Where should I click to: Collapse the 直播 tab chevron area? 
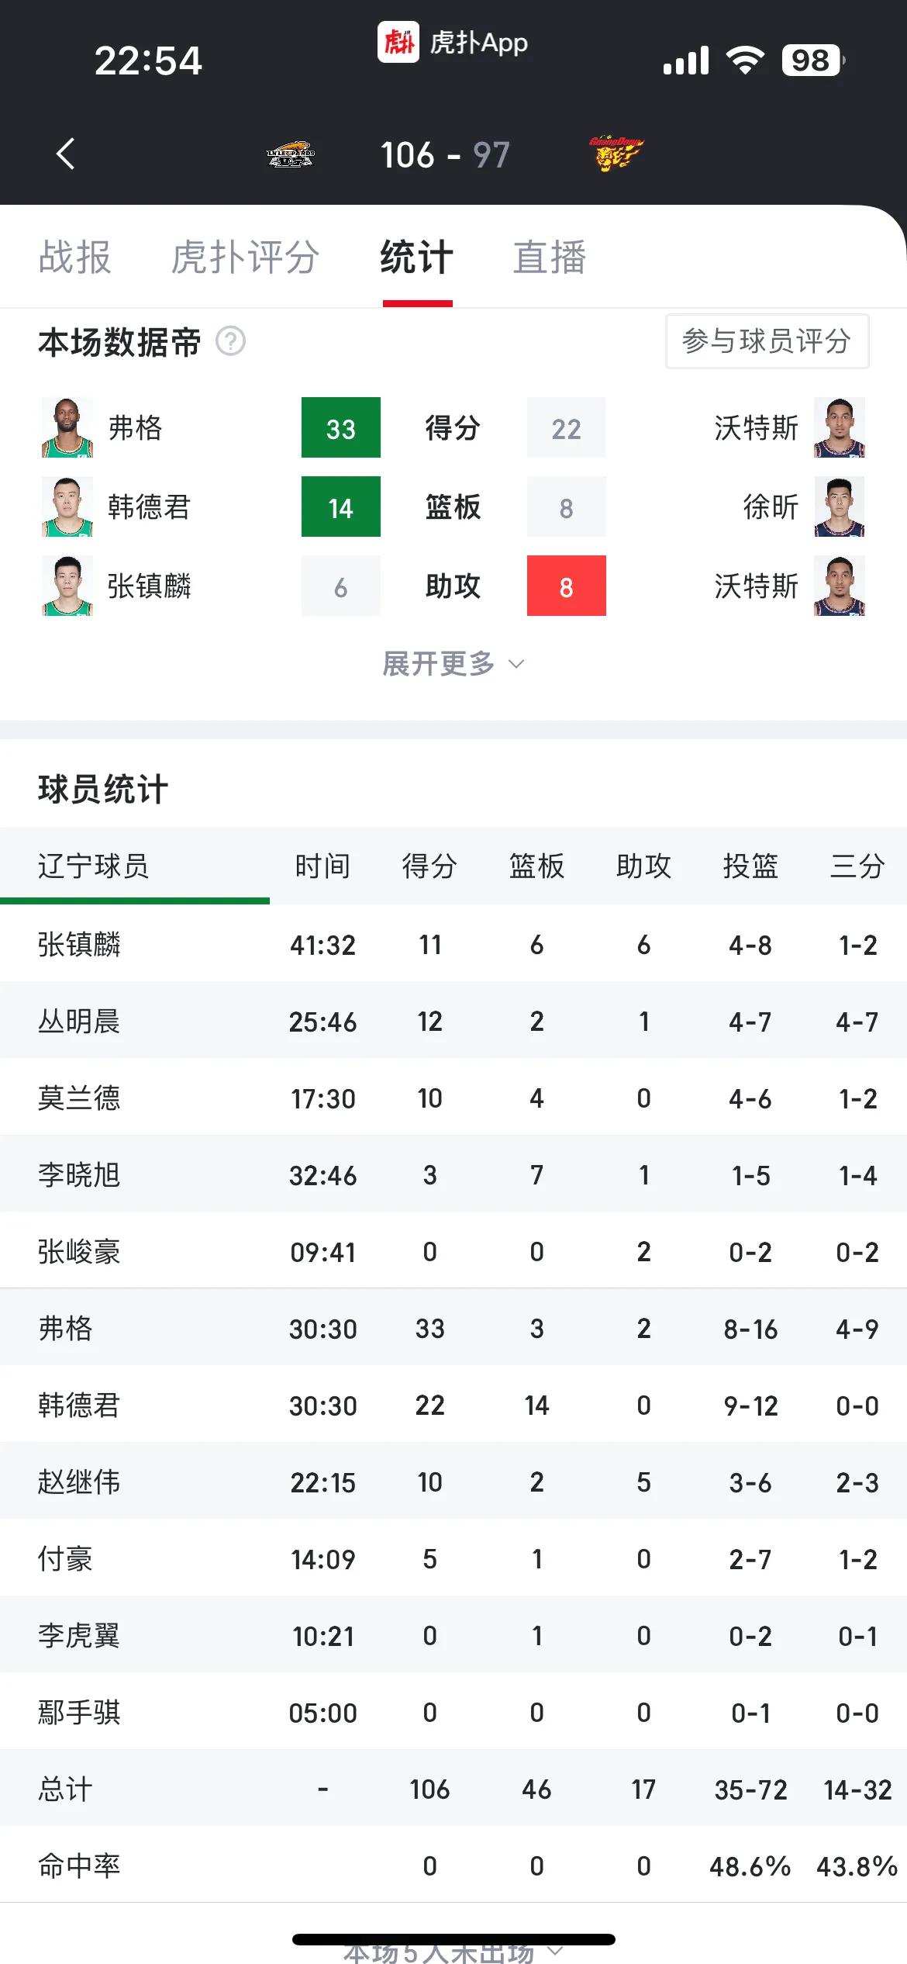tap(549, 259)
